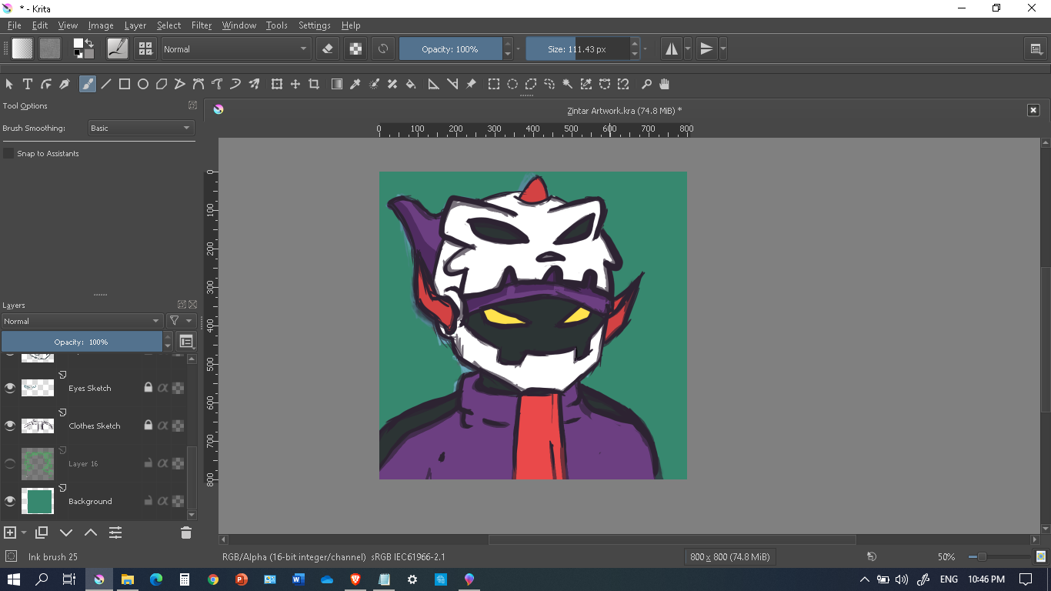1051x591 pixels.
Task: Click the brush Size slider
Action: (577, 48)
